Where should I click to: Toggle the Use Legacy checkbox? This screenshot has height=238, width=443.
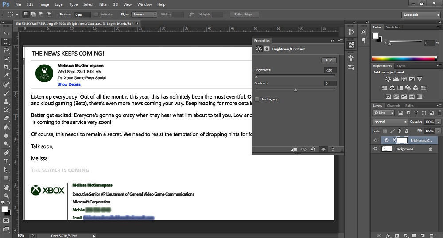[257, 99]
